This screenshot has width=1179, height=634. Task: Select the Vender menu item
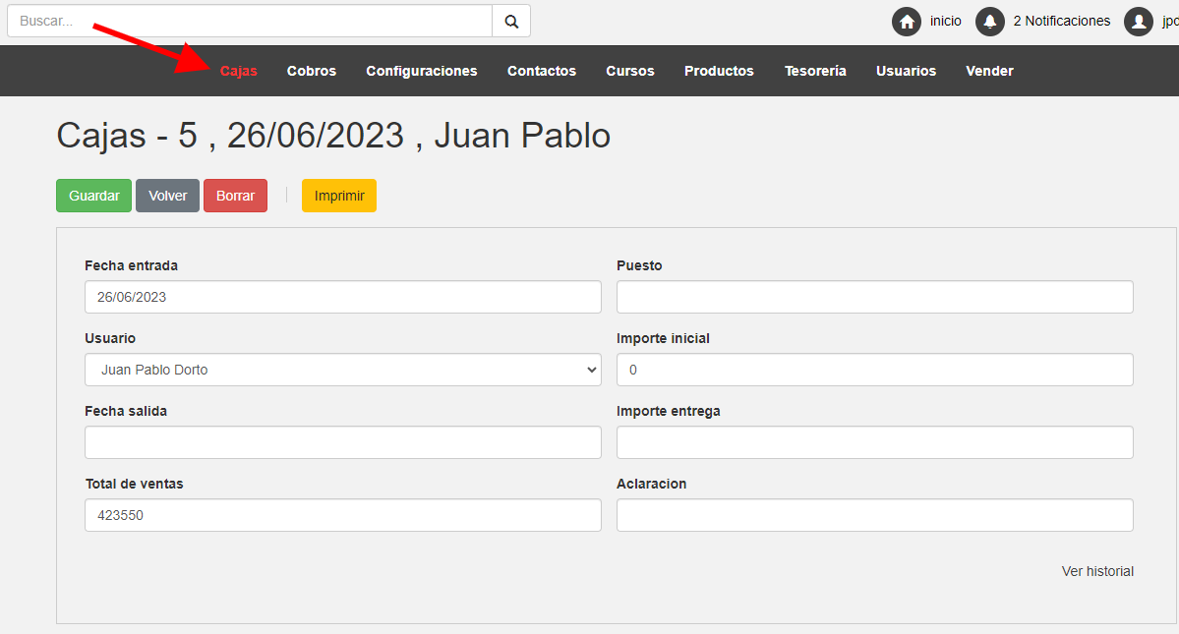tap(989, 71)
